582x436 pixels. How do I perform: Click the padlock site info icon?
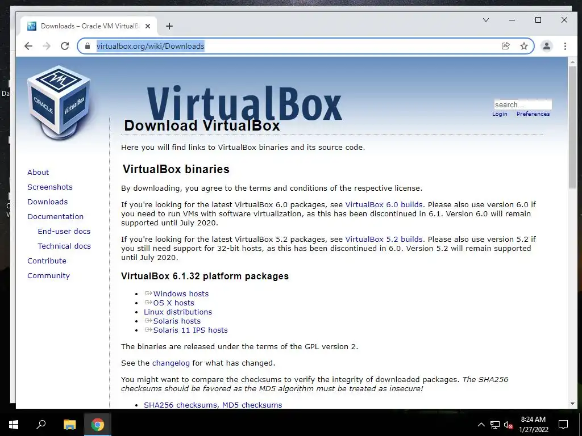pyautogui.click(x=88, y=46)
